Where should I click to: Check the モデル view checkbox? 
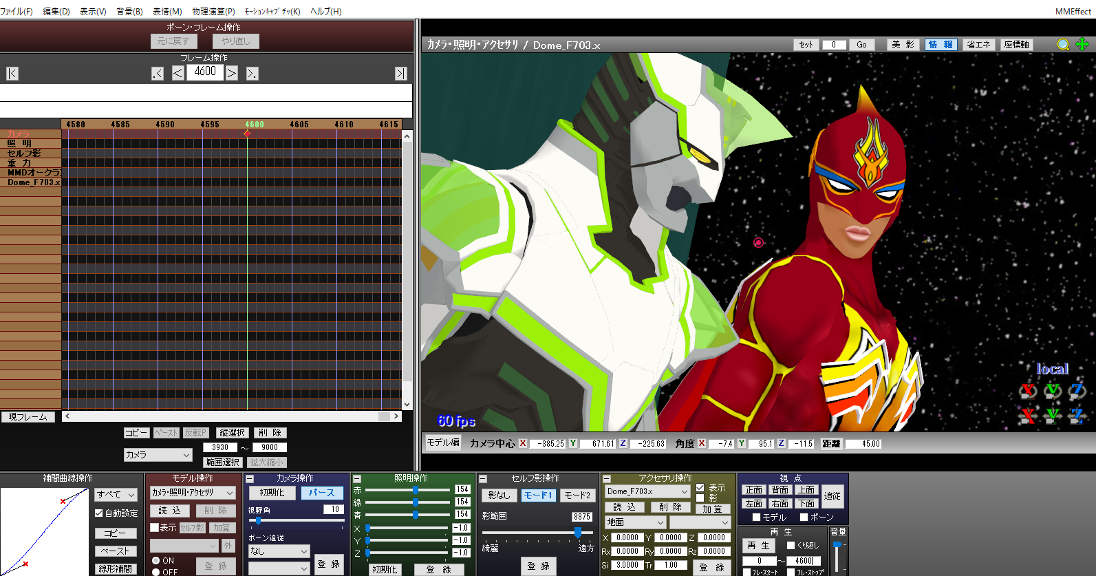(x=757, y=517)
